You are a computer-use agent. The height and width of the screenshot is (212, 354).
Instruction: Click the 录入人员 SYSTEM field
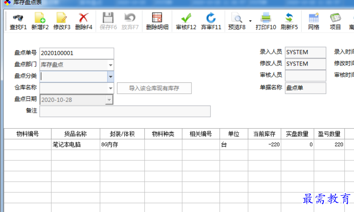click(x=305, y=52)
